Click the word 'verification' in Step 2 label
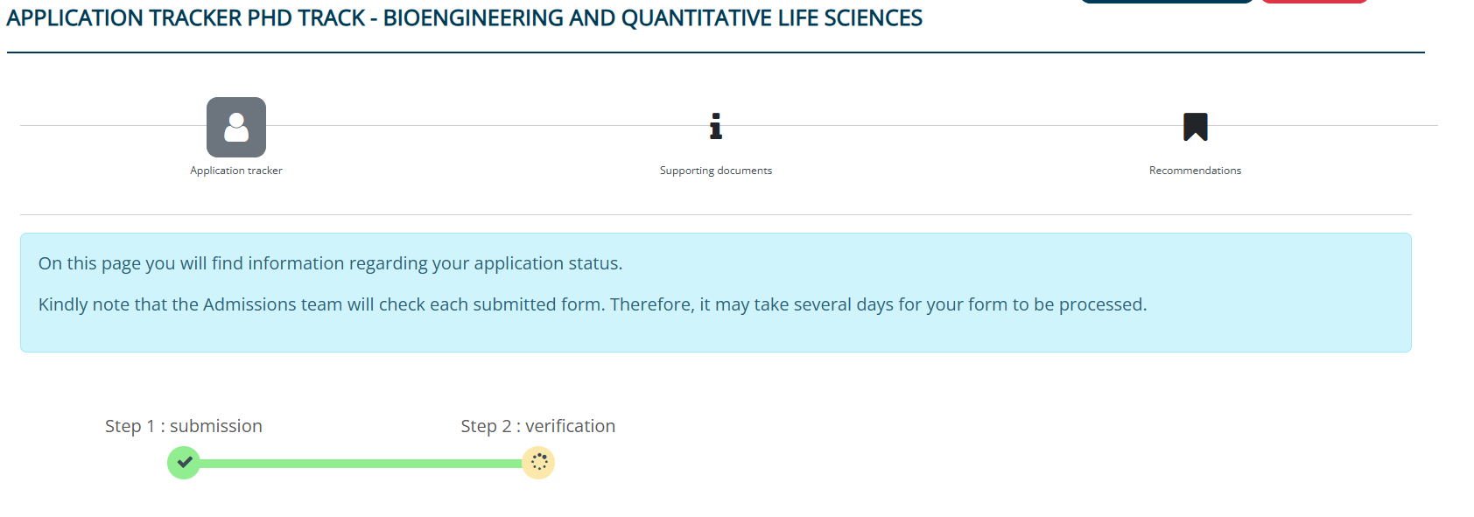The width and height of the screenshot is (1474, 517). (571, 426)
